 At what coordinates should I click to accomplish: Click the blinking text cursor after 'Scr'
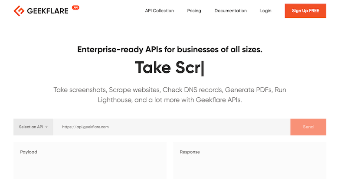coord(202,68)
